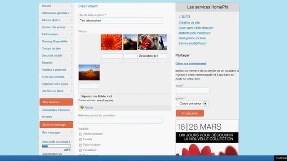Check the Famille checkbox

(80, 140)
